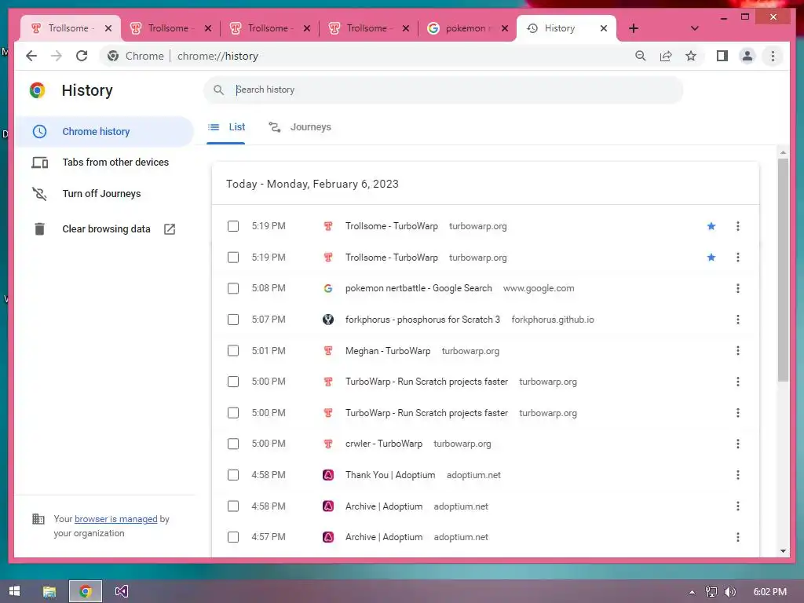Click the forward navigation arrow

tap(57, 56)
